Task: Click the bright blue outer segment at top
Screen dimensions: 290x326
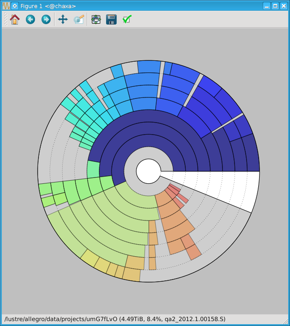Action: coord(149,67)
